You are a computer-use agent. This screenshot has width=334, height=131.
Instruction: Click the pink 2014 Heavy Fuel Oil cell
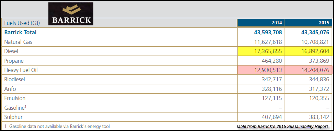pos(261,70)
